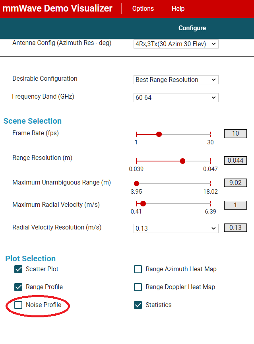Open Radial Velocity Resolution dropdown
The image size is (254, 344).
(176, 228)
